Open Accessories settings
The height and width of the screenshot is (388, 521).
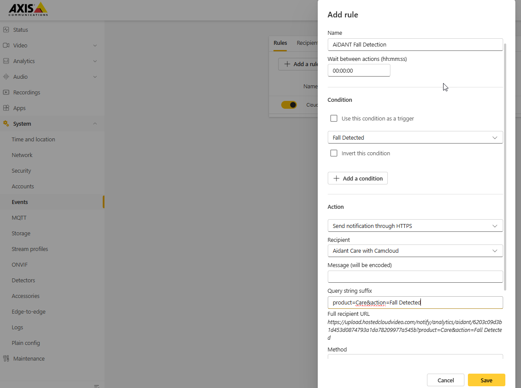coord(26,296)
